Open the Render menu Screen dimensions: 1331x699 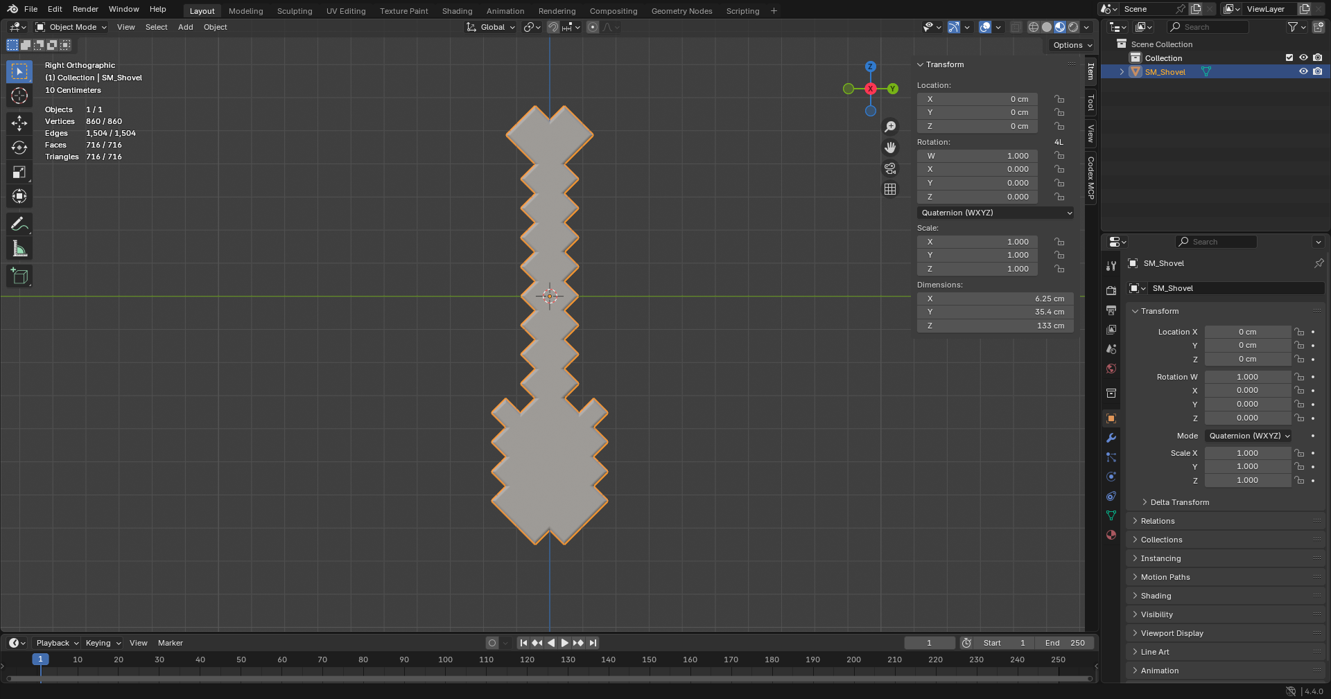(x=85, y=9)
